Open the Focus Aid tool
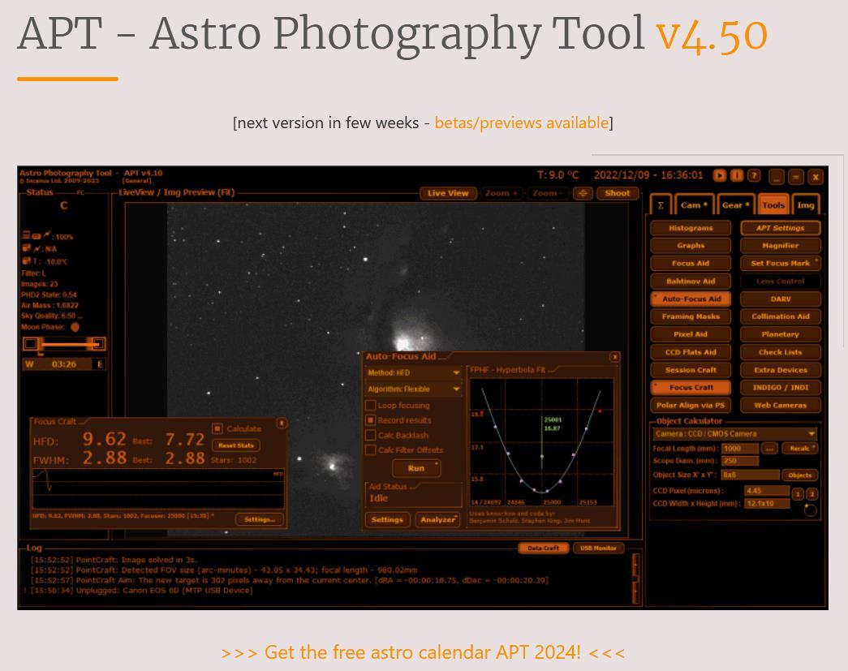This screenshot has width=848, height=671. pos(691,264)
